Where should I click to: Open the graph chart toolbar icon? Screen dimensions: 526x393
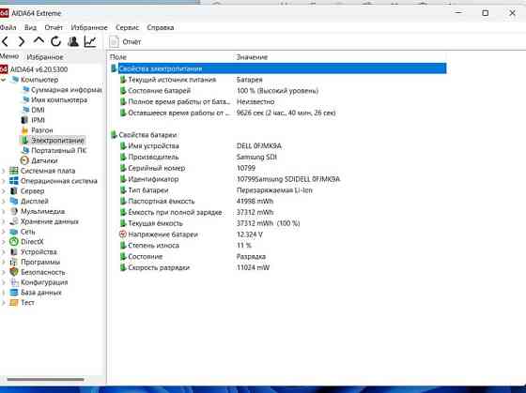click(90, 41)
